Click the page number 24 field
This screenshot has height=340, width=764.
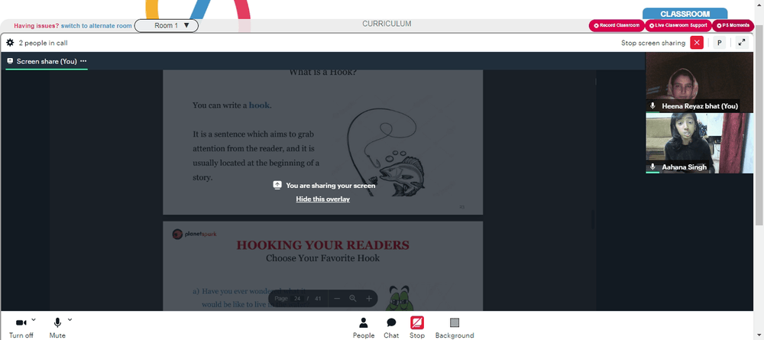point(298,299)
